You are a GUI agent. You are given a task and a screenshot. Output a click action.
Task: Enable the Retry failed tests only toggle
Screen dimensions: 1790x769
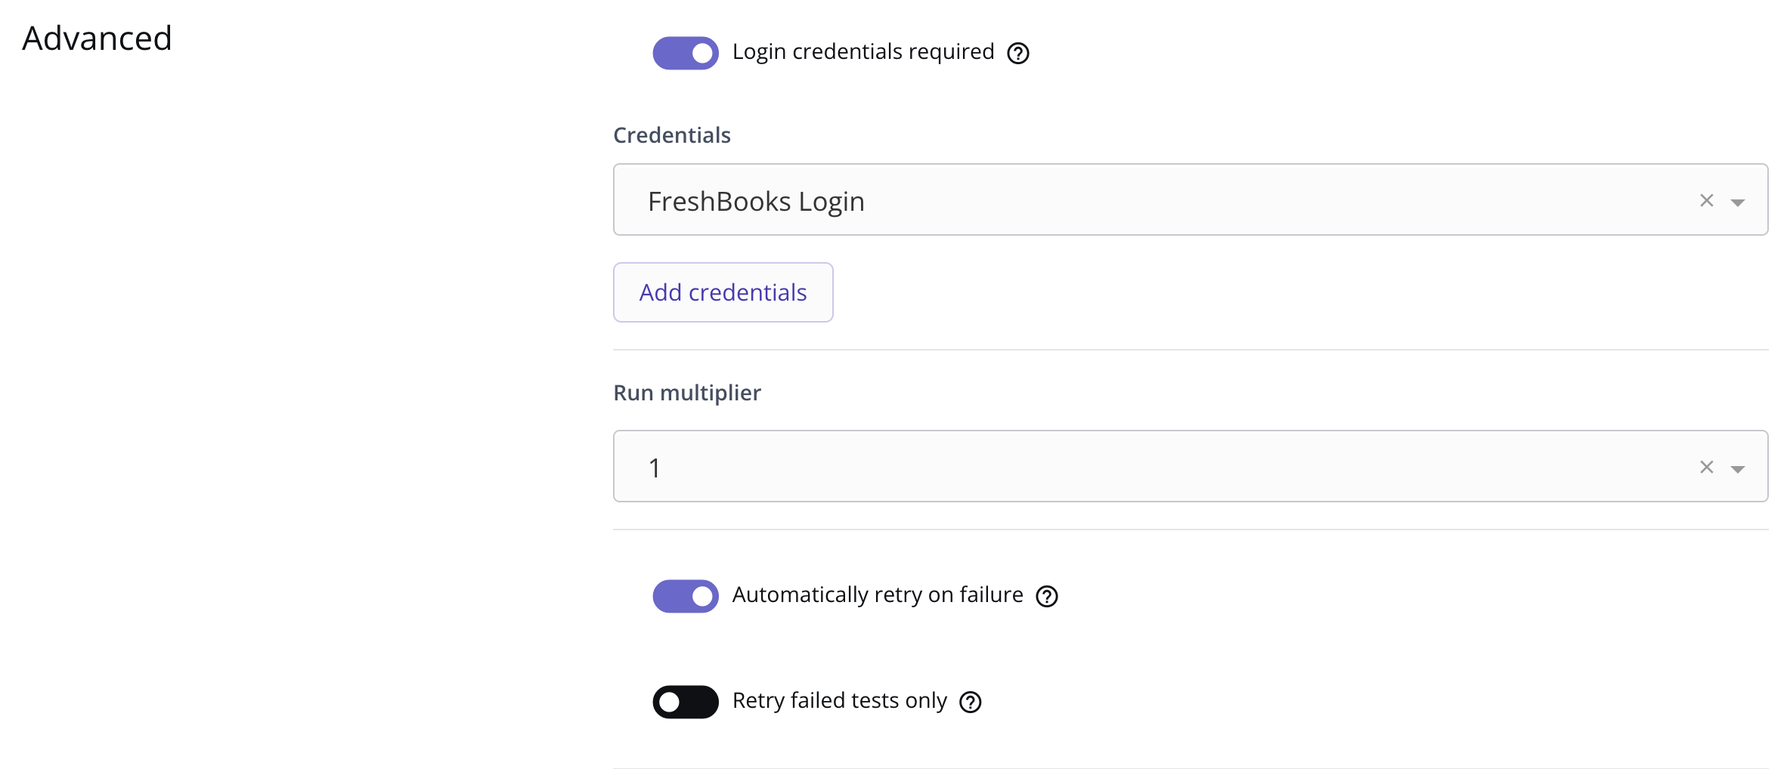[x=686, y=702]
